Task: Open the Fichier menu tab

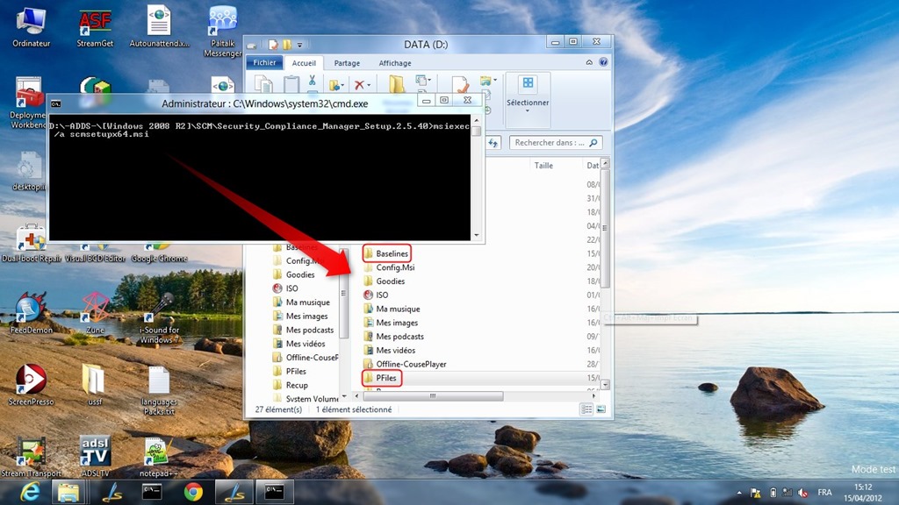Action: 264,62
